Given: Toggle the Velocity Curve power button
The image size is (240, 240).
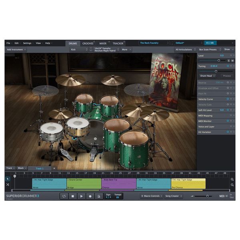Looking at the screenshot, I should pyautogui.click(x=228, y=99).
